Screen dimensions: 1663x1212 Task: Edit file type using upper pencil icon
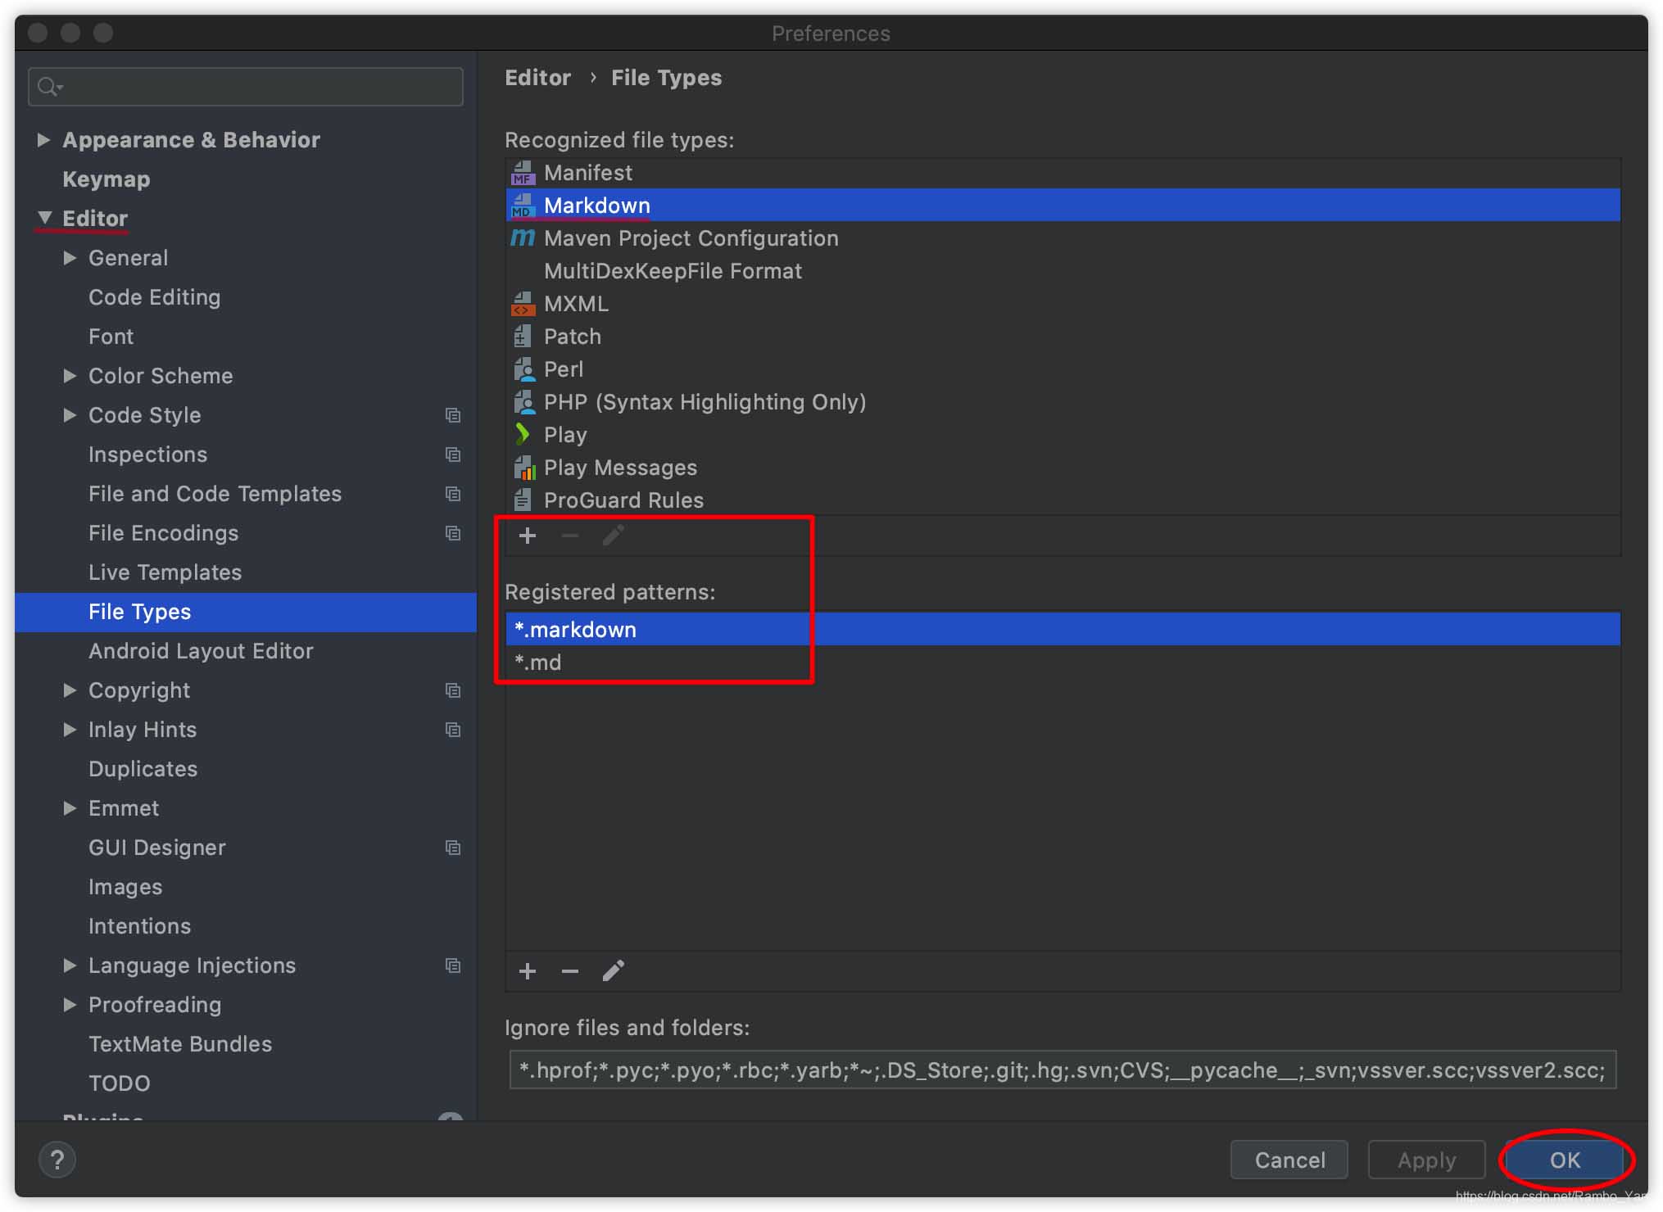(614, 536)
